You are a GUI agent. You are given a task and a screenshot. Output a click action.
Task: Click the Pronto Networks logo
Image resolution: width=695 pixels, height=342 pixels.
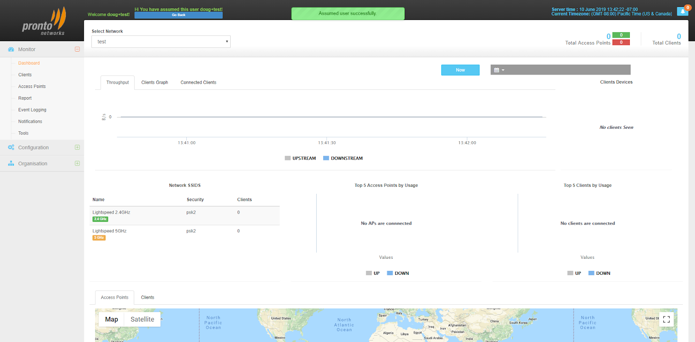44,22
